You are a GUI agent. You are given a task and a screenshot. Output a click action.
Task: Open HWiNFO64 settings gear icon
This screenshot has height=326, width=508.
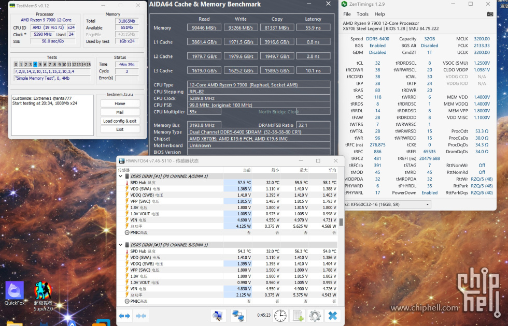click(x=315, y=315)
